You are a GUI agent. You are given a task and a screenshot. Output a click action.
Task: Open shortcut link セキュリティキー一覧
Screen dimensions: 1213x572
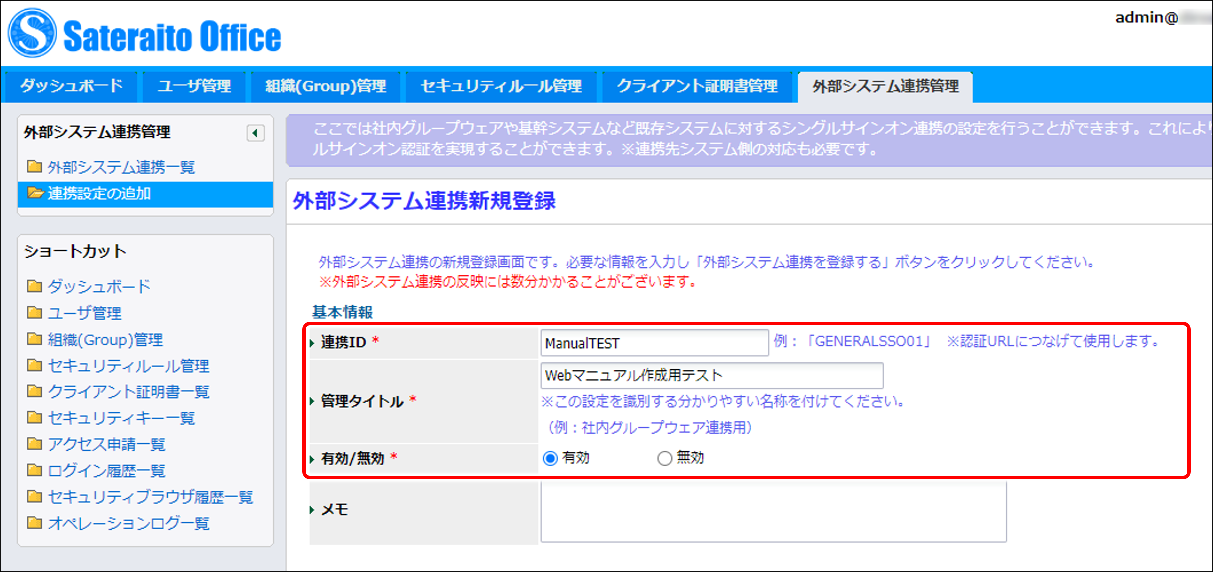click(121, 418)
